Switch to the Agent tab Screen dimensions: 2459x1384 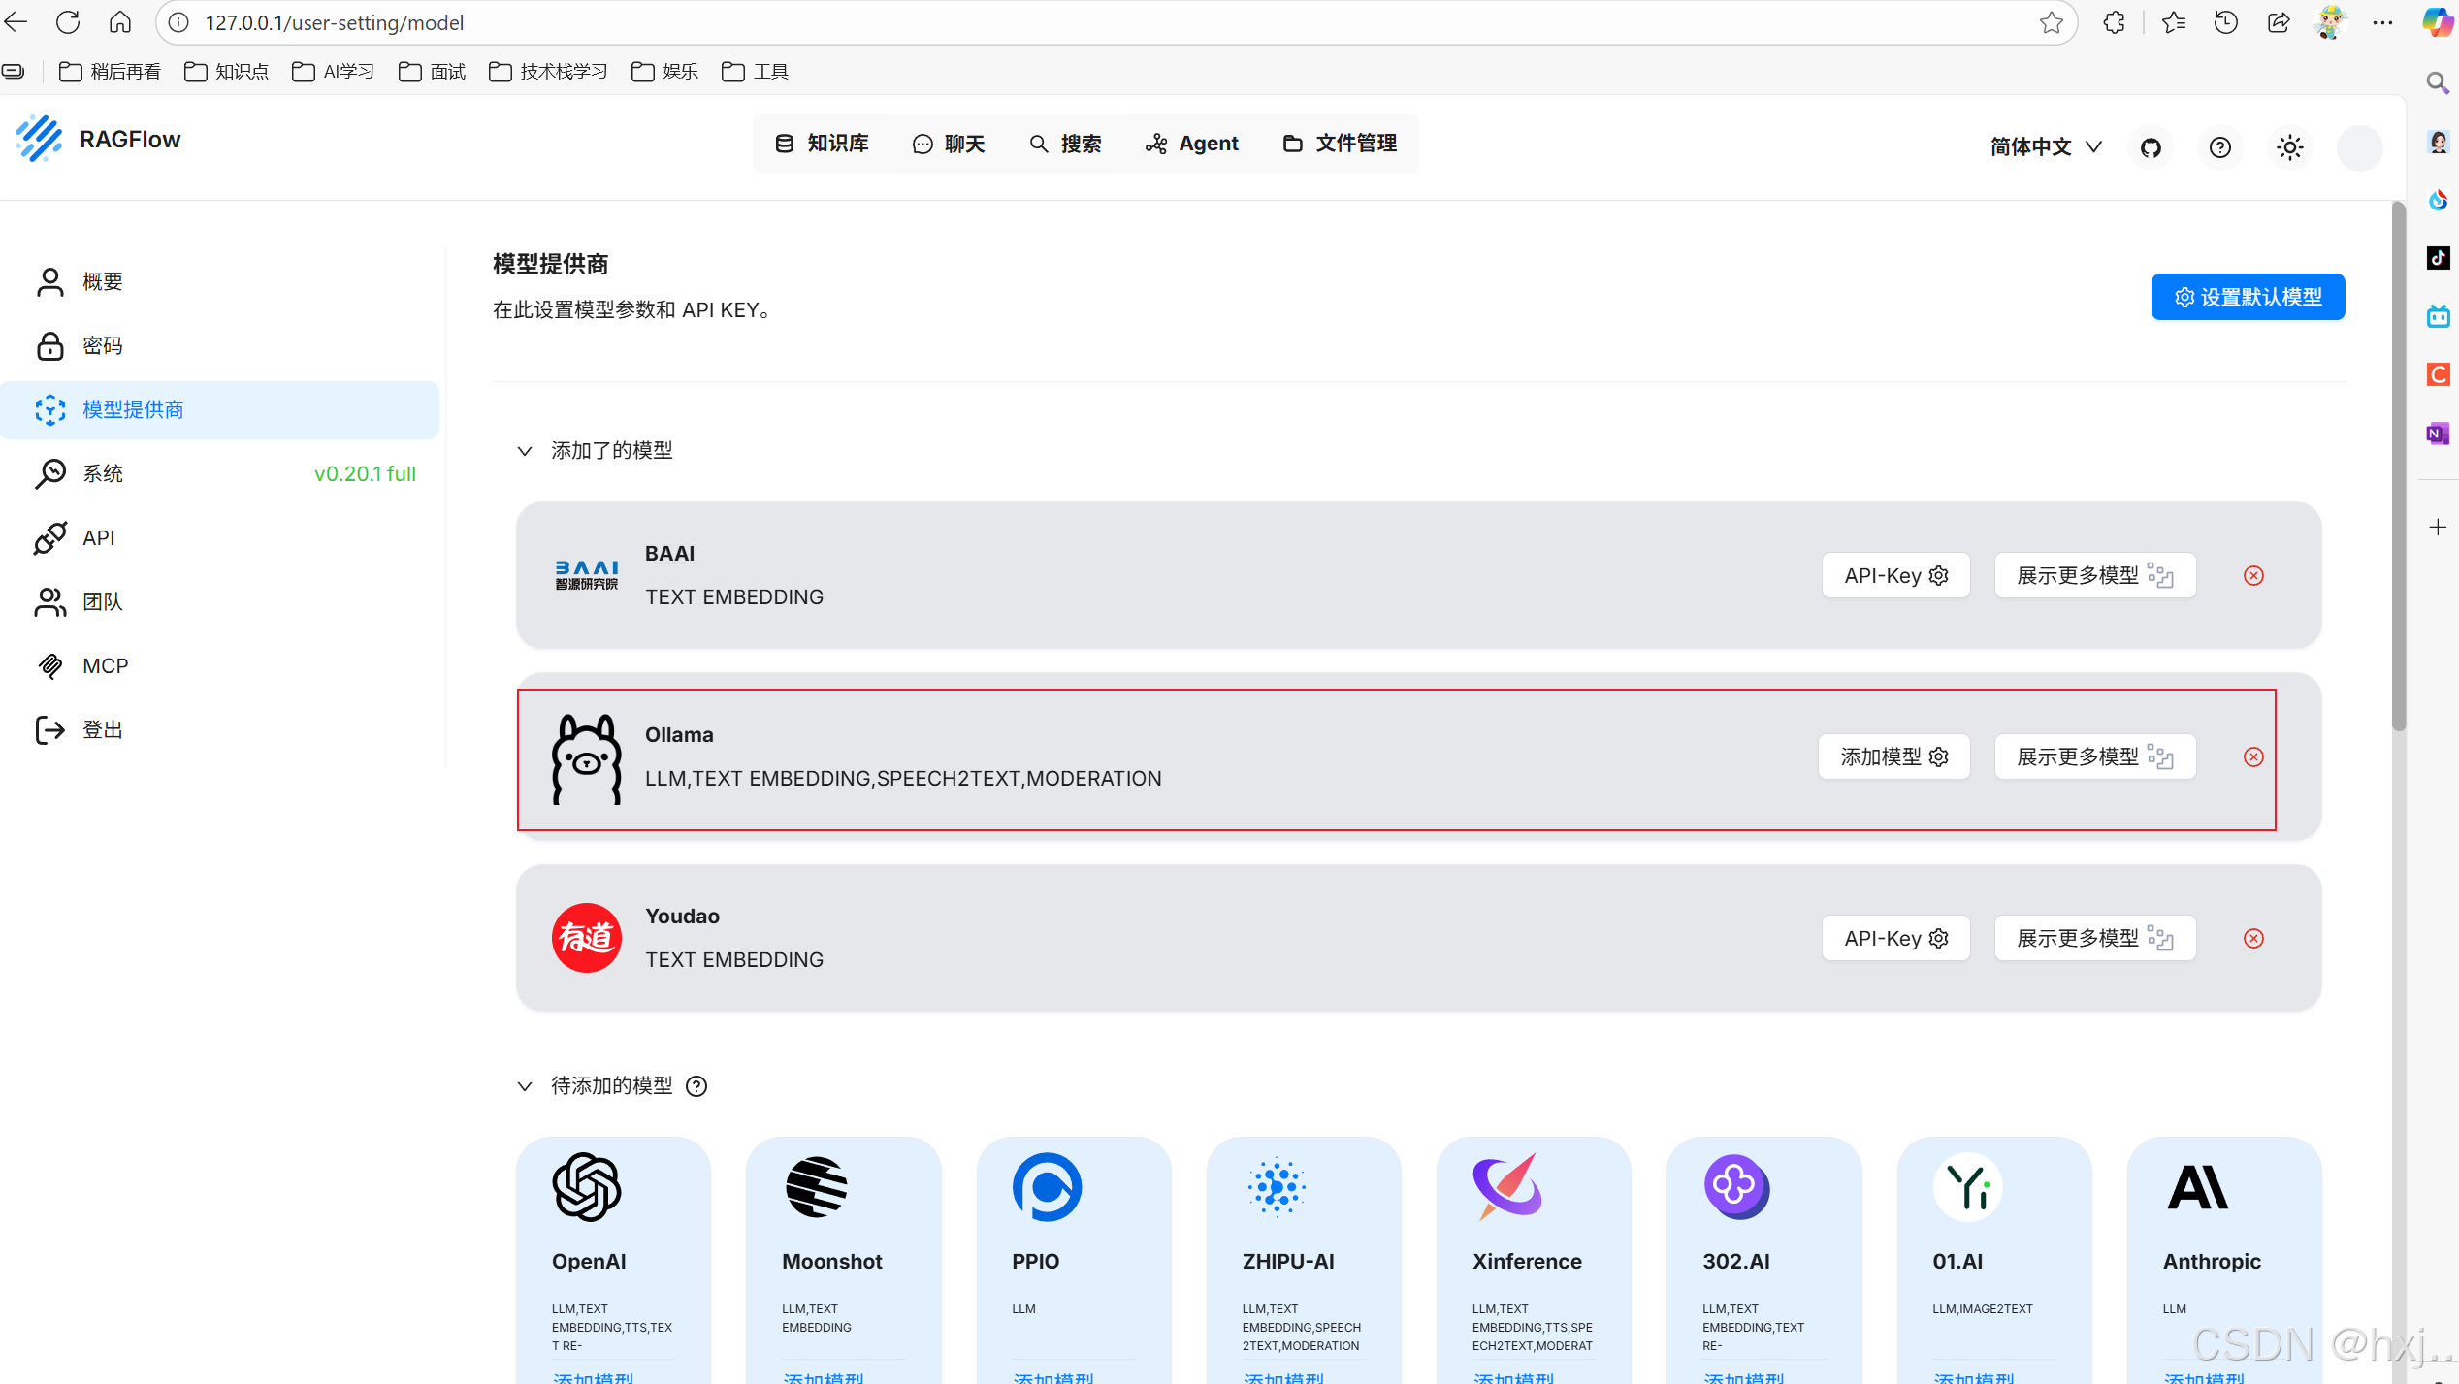(x=1192, y=144)
